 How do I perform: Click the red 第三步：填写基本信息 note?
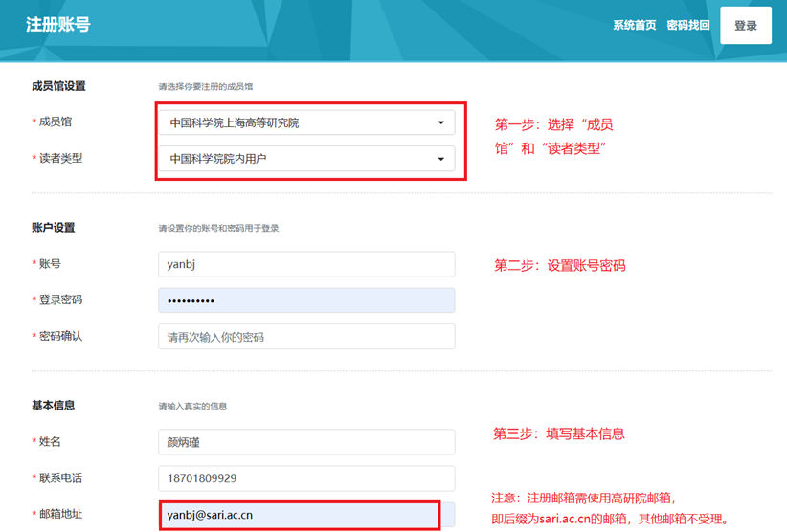pyautogui.click(x=558, y=433)
